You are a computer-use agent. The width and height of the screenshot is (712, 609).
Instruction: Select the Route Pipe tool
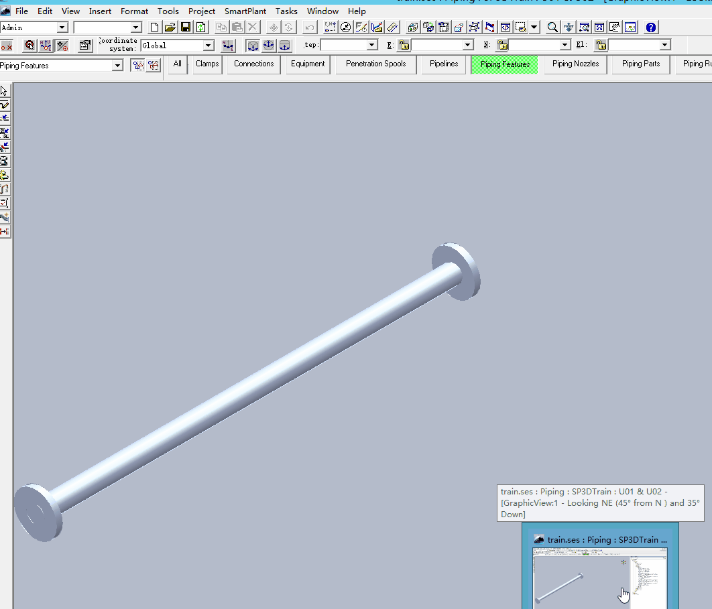(5, 105)
